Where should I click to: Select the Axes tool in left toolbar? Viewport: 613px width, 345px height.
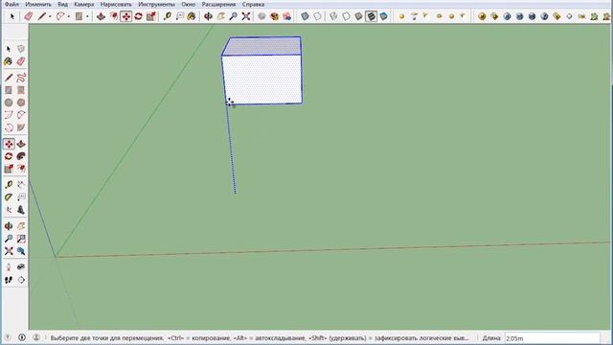coord(9,210)
